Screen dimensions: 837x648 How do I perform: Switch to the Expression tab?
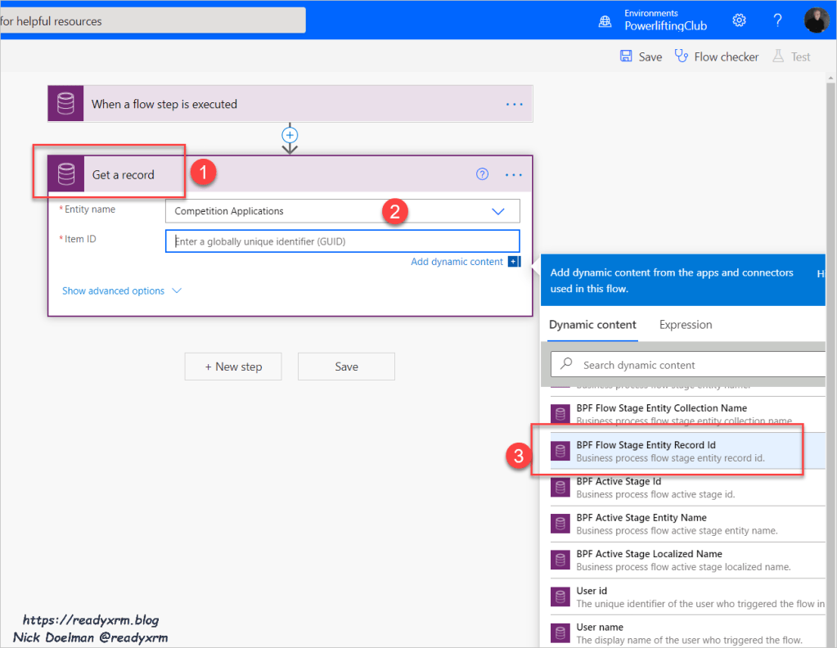686,325
